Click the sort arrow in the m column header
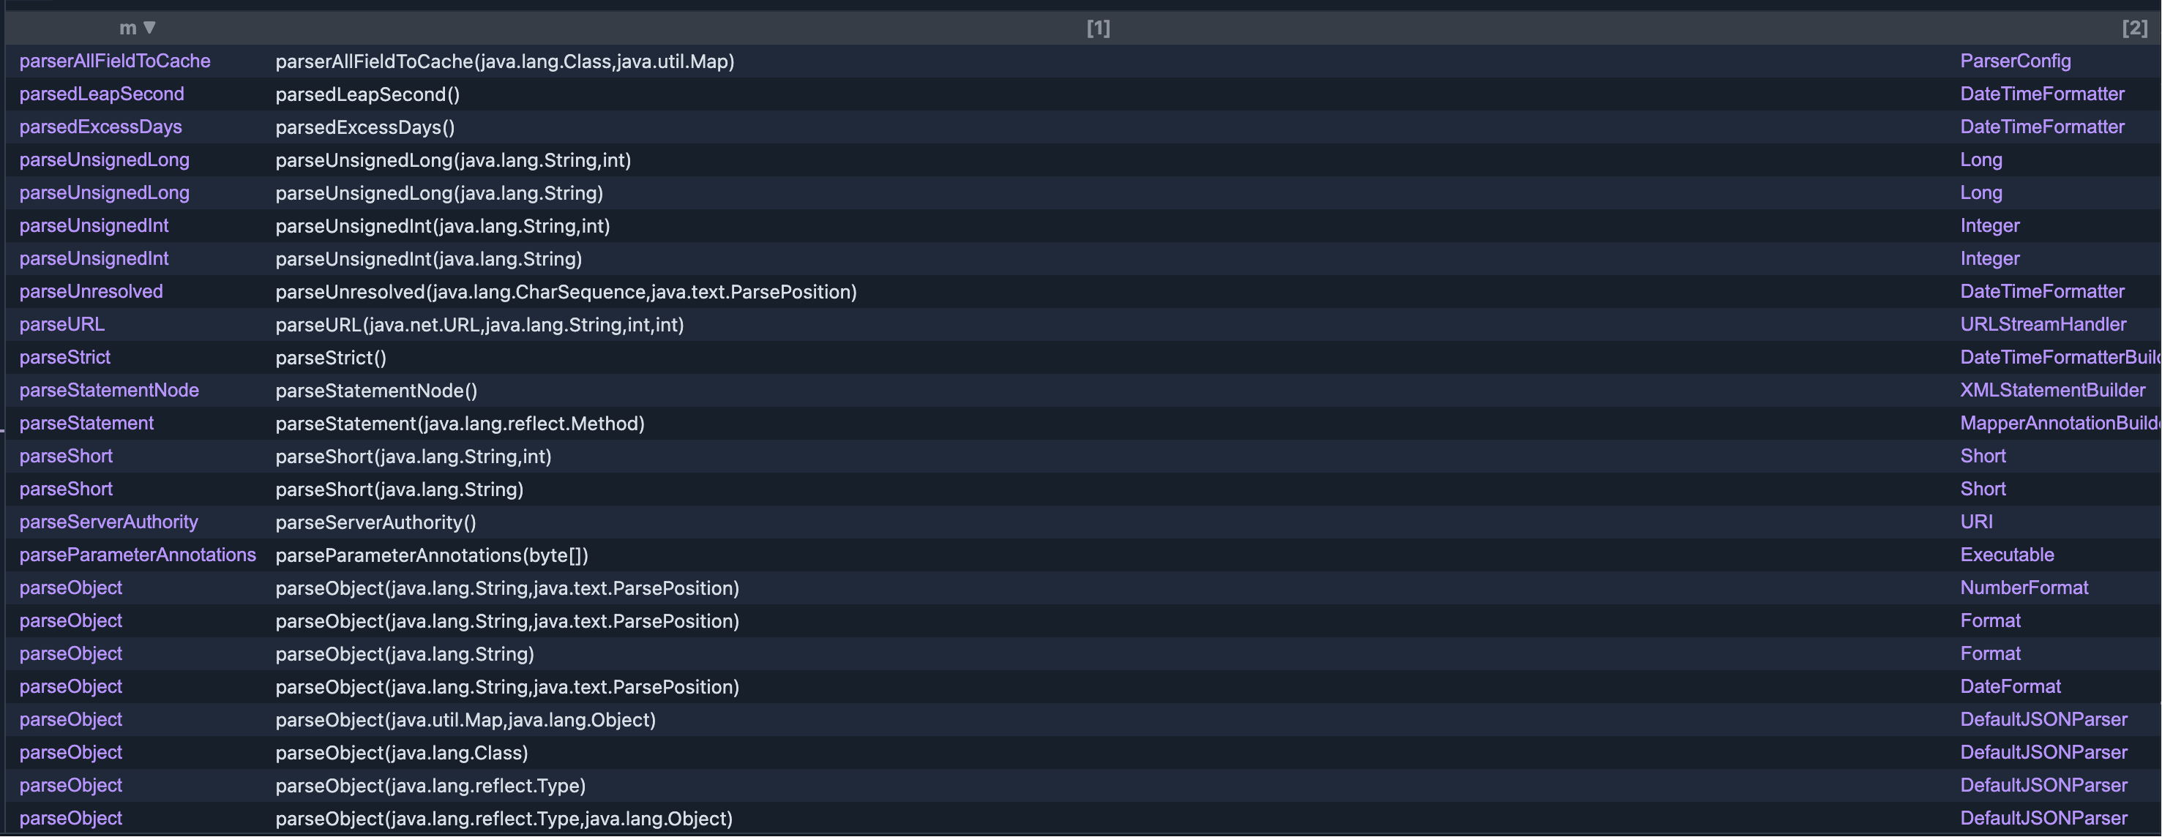This screenshot has width=2162, height=837. (x=149, y=28)
